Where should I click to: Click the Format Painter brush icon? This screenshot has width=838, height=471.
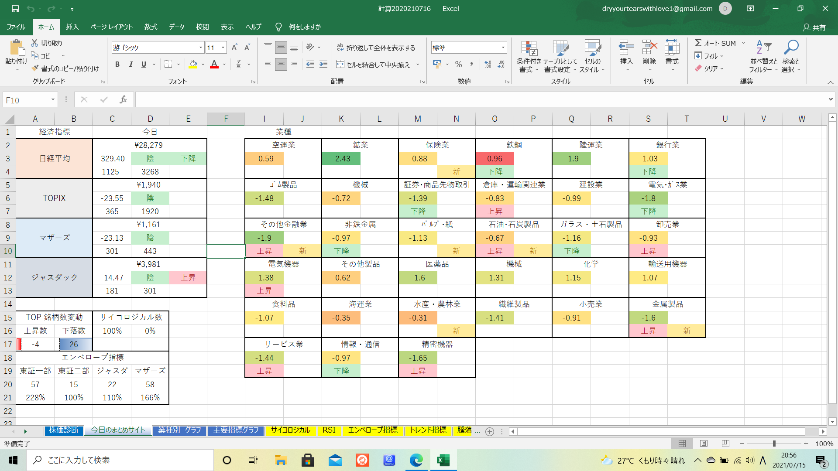[x=35, y=68]
